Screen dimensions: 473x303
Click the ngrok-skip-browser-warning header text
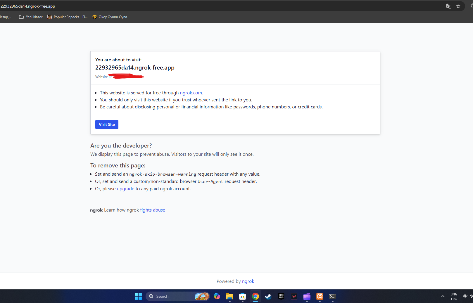coord(163,174)
